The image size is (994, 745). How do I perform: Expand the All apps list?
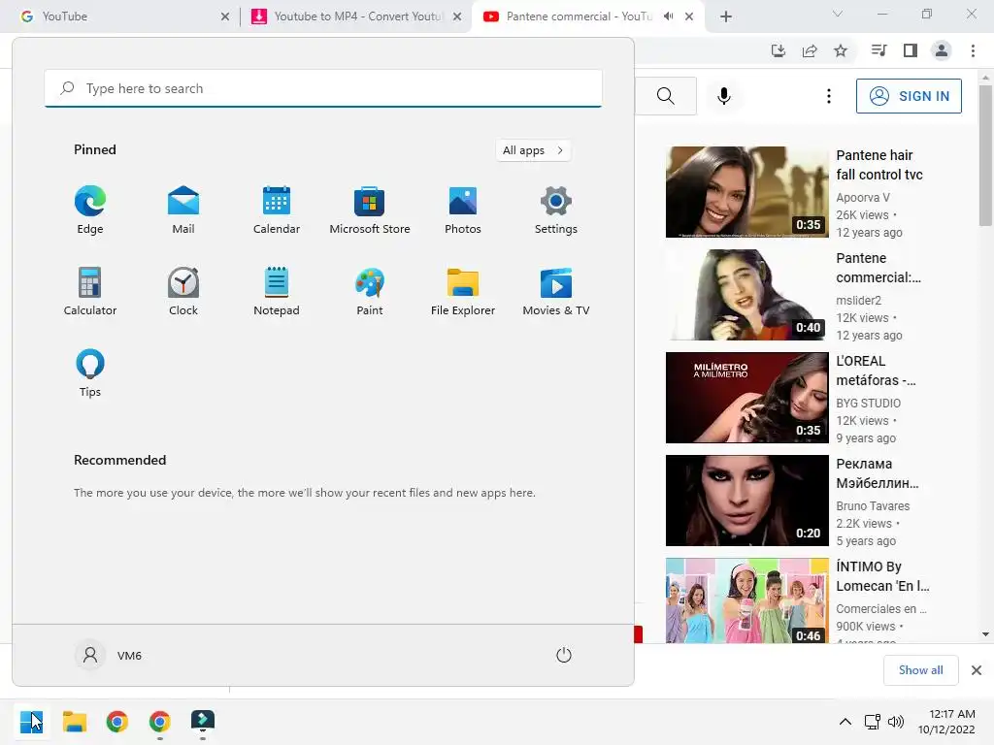[x=533, y=150]
